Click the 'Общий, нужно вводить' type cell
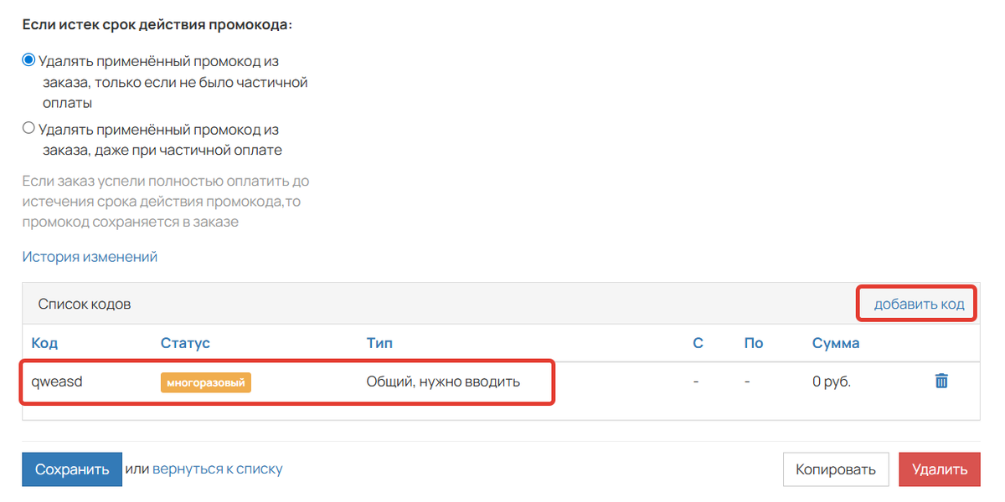 (442, 380)
